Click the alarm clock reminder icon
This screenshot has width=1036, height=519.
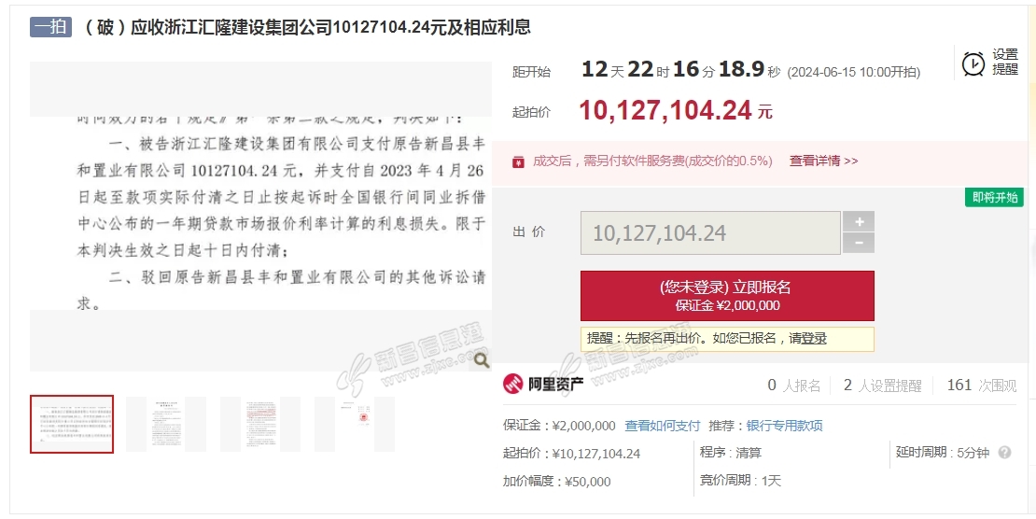click(x=973, y=63)
